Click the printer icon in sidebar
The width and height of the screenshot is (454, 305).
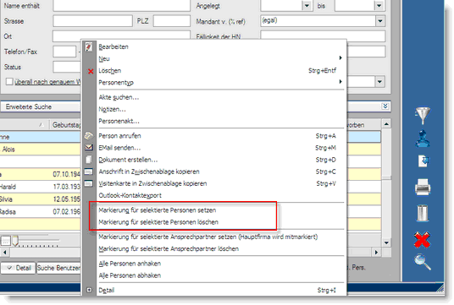point(423,188)
